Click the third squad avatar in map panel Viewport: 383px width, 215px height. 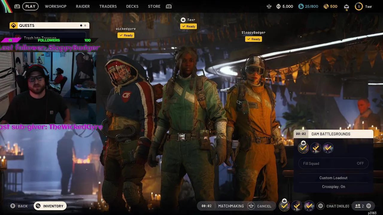point(328,148)
